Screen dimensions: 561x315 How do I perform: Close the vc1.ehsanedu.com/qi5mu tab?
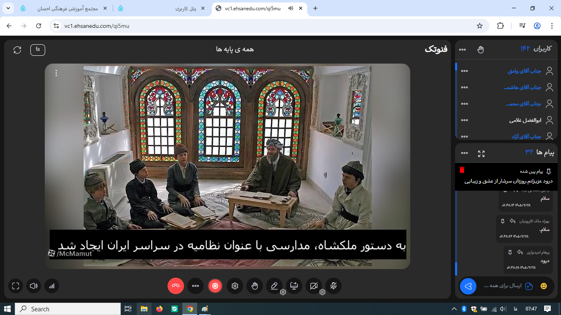pyautogui.click(x=301, y=8)
